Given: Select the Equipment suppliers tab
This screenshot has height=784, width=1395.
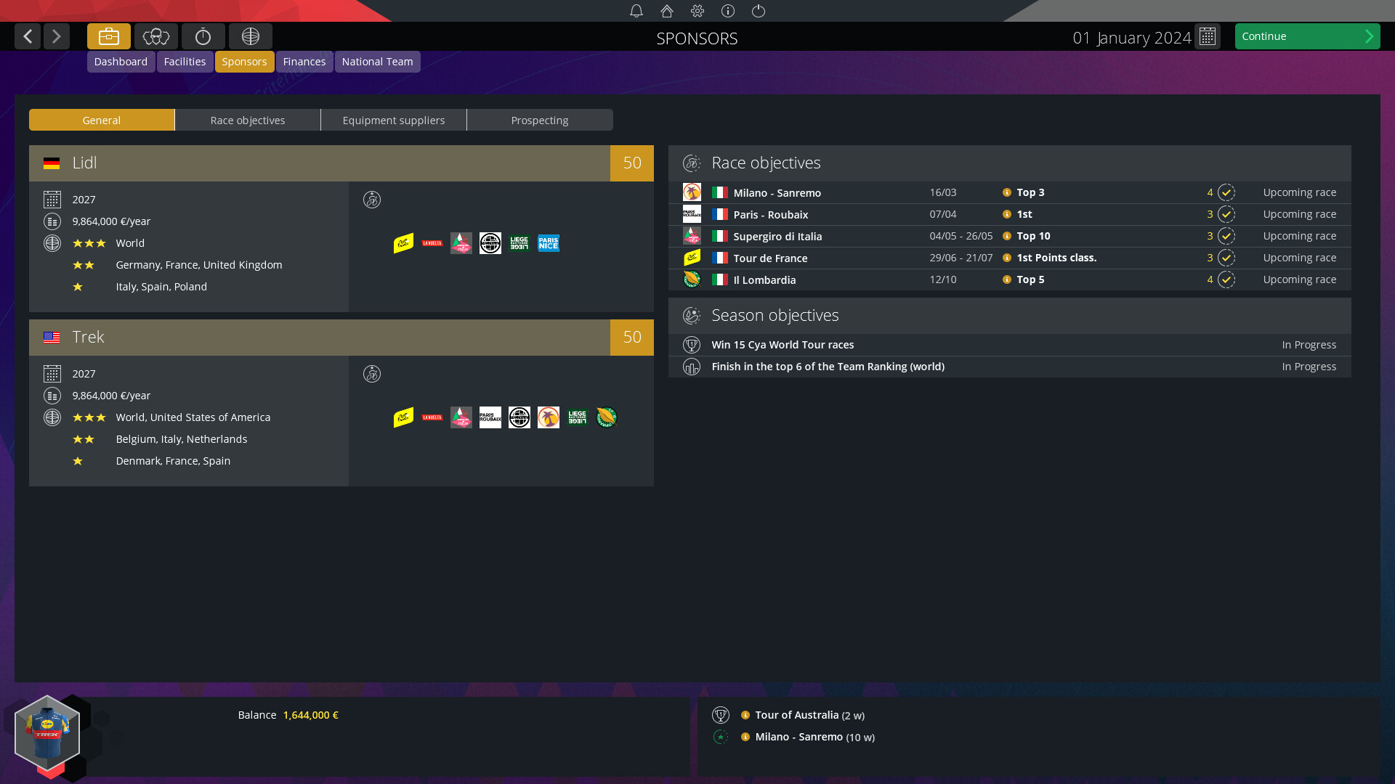Looking at the screenshot, I should pos(393,120).
